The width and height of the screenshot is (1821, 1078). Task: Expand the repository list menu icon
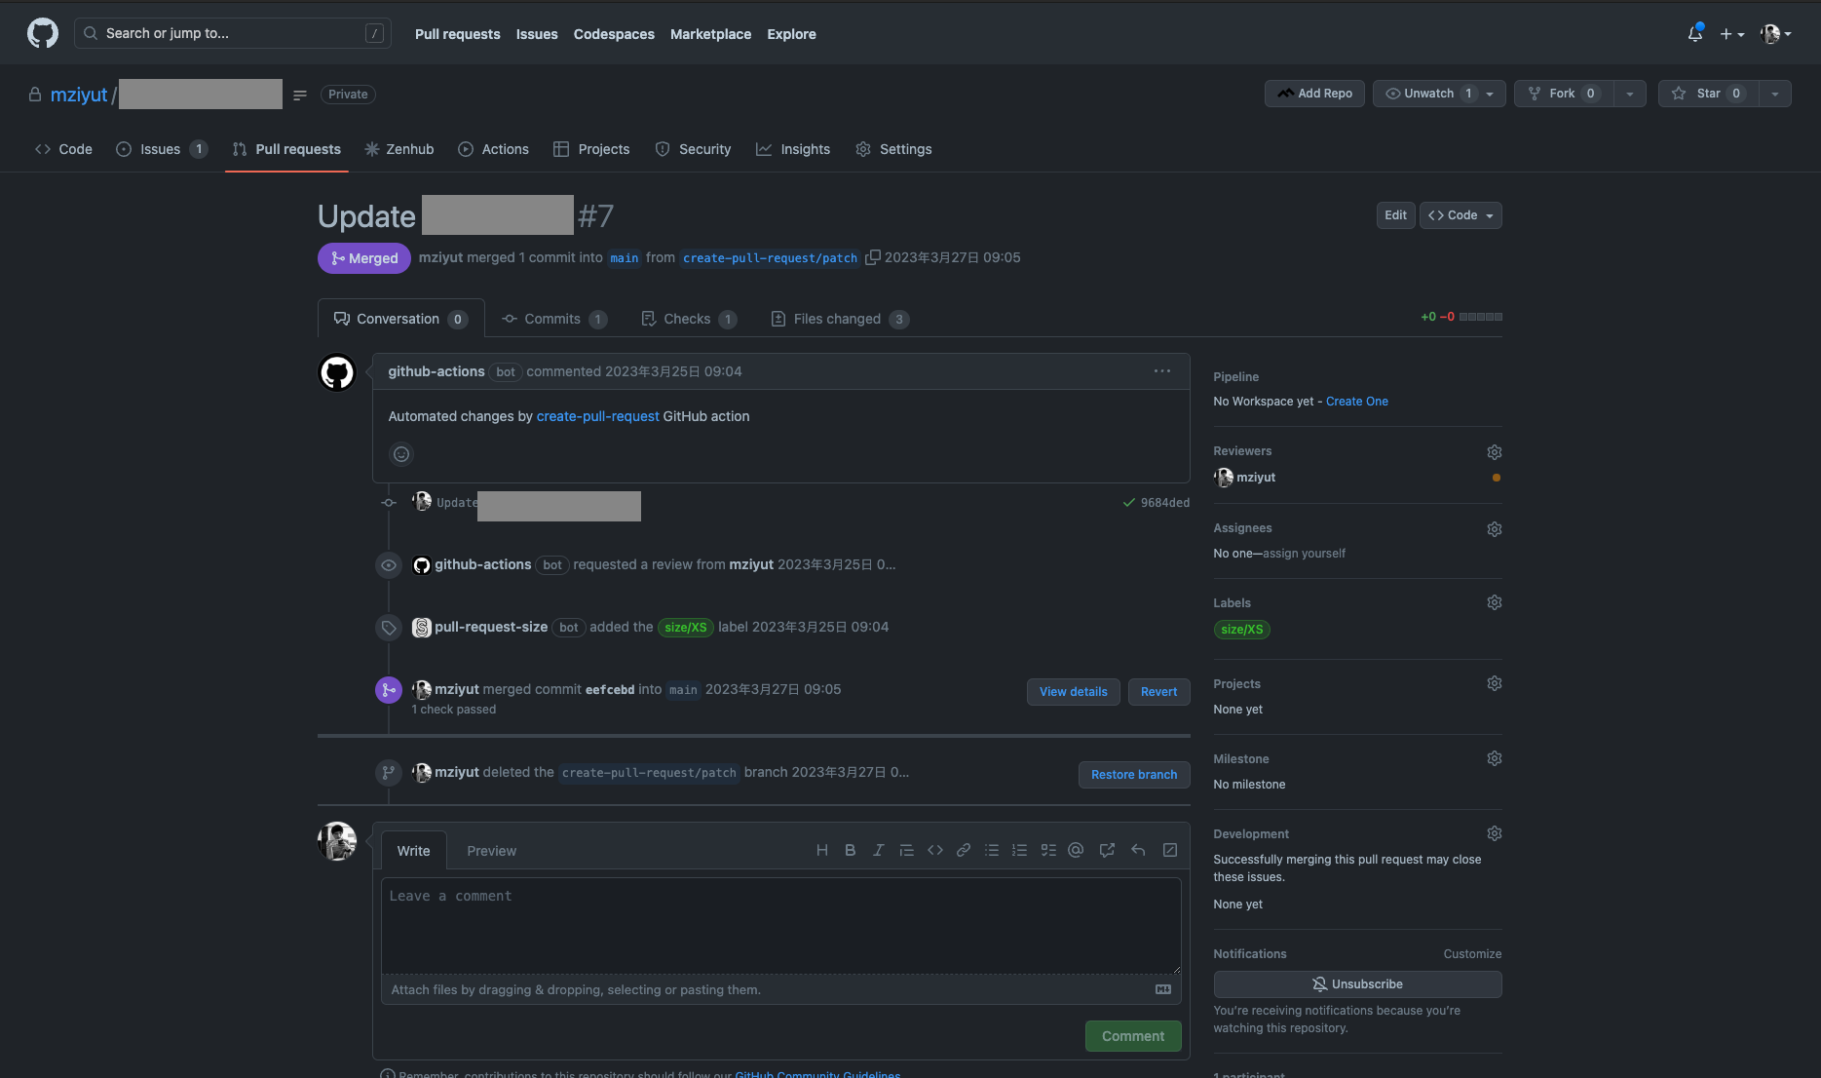click(x=300, y=95)
